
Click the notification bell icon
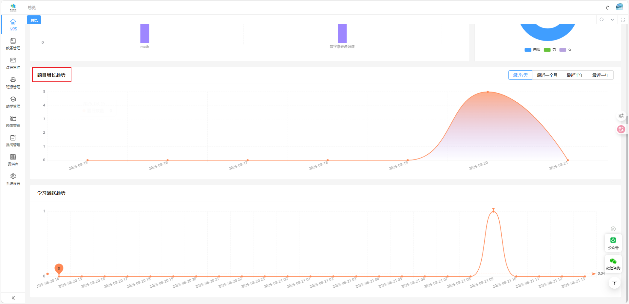pos(608,8)
